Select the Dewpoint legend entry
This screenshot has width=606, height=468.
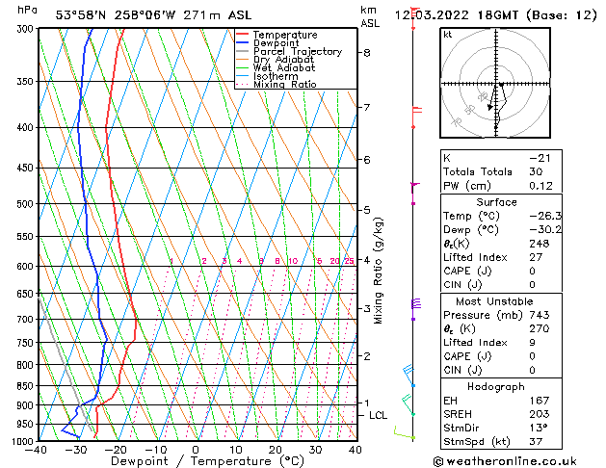tap(276, 43)
